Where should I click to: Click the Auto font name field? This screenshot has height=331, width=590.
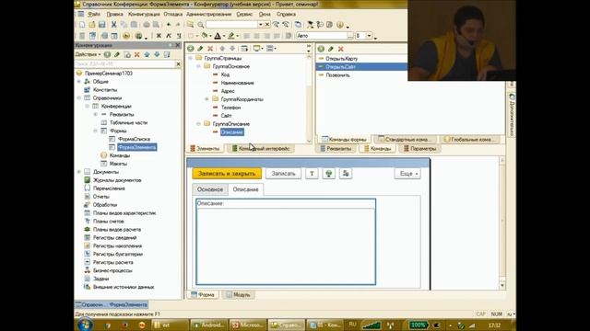click(322, 36)
